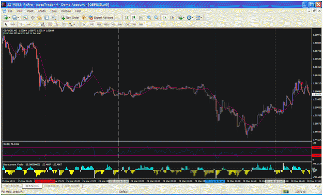Switch to M1 timeframe
This screenshot has width=323, height=195.
pyautogui.click(x=85, y=24)
